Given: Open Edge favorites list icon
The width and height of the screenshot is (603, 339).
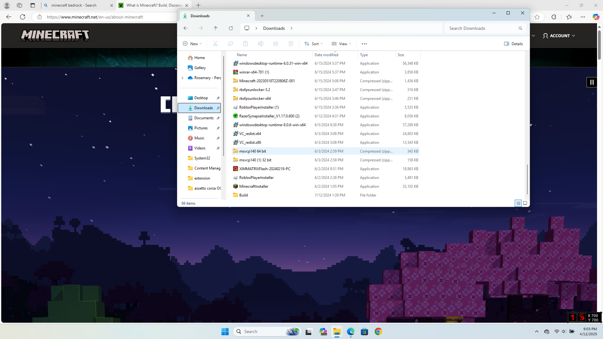Looking at the screenshot, I should coord(569,17).
